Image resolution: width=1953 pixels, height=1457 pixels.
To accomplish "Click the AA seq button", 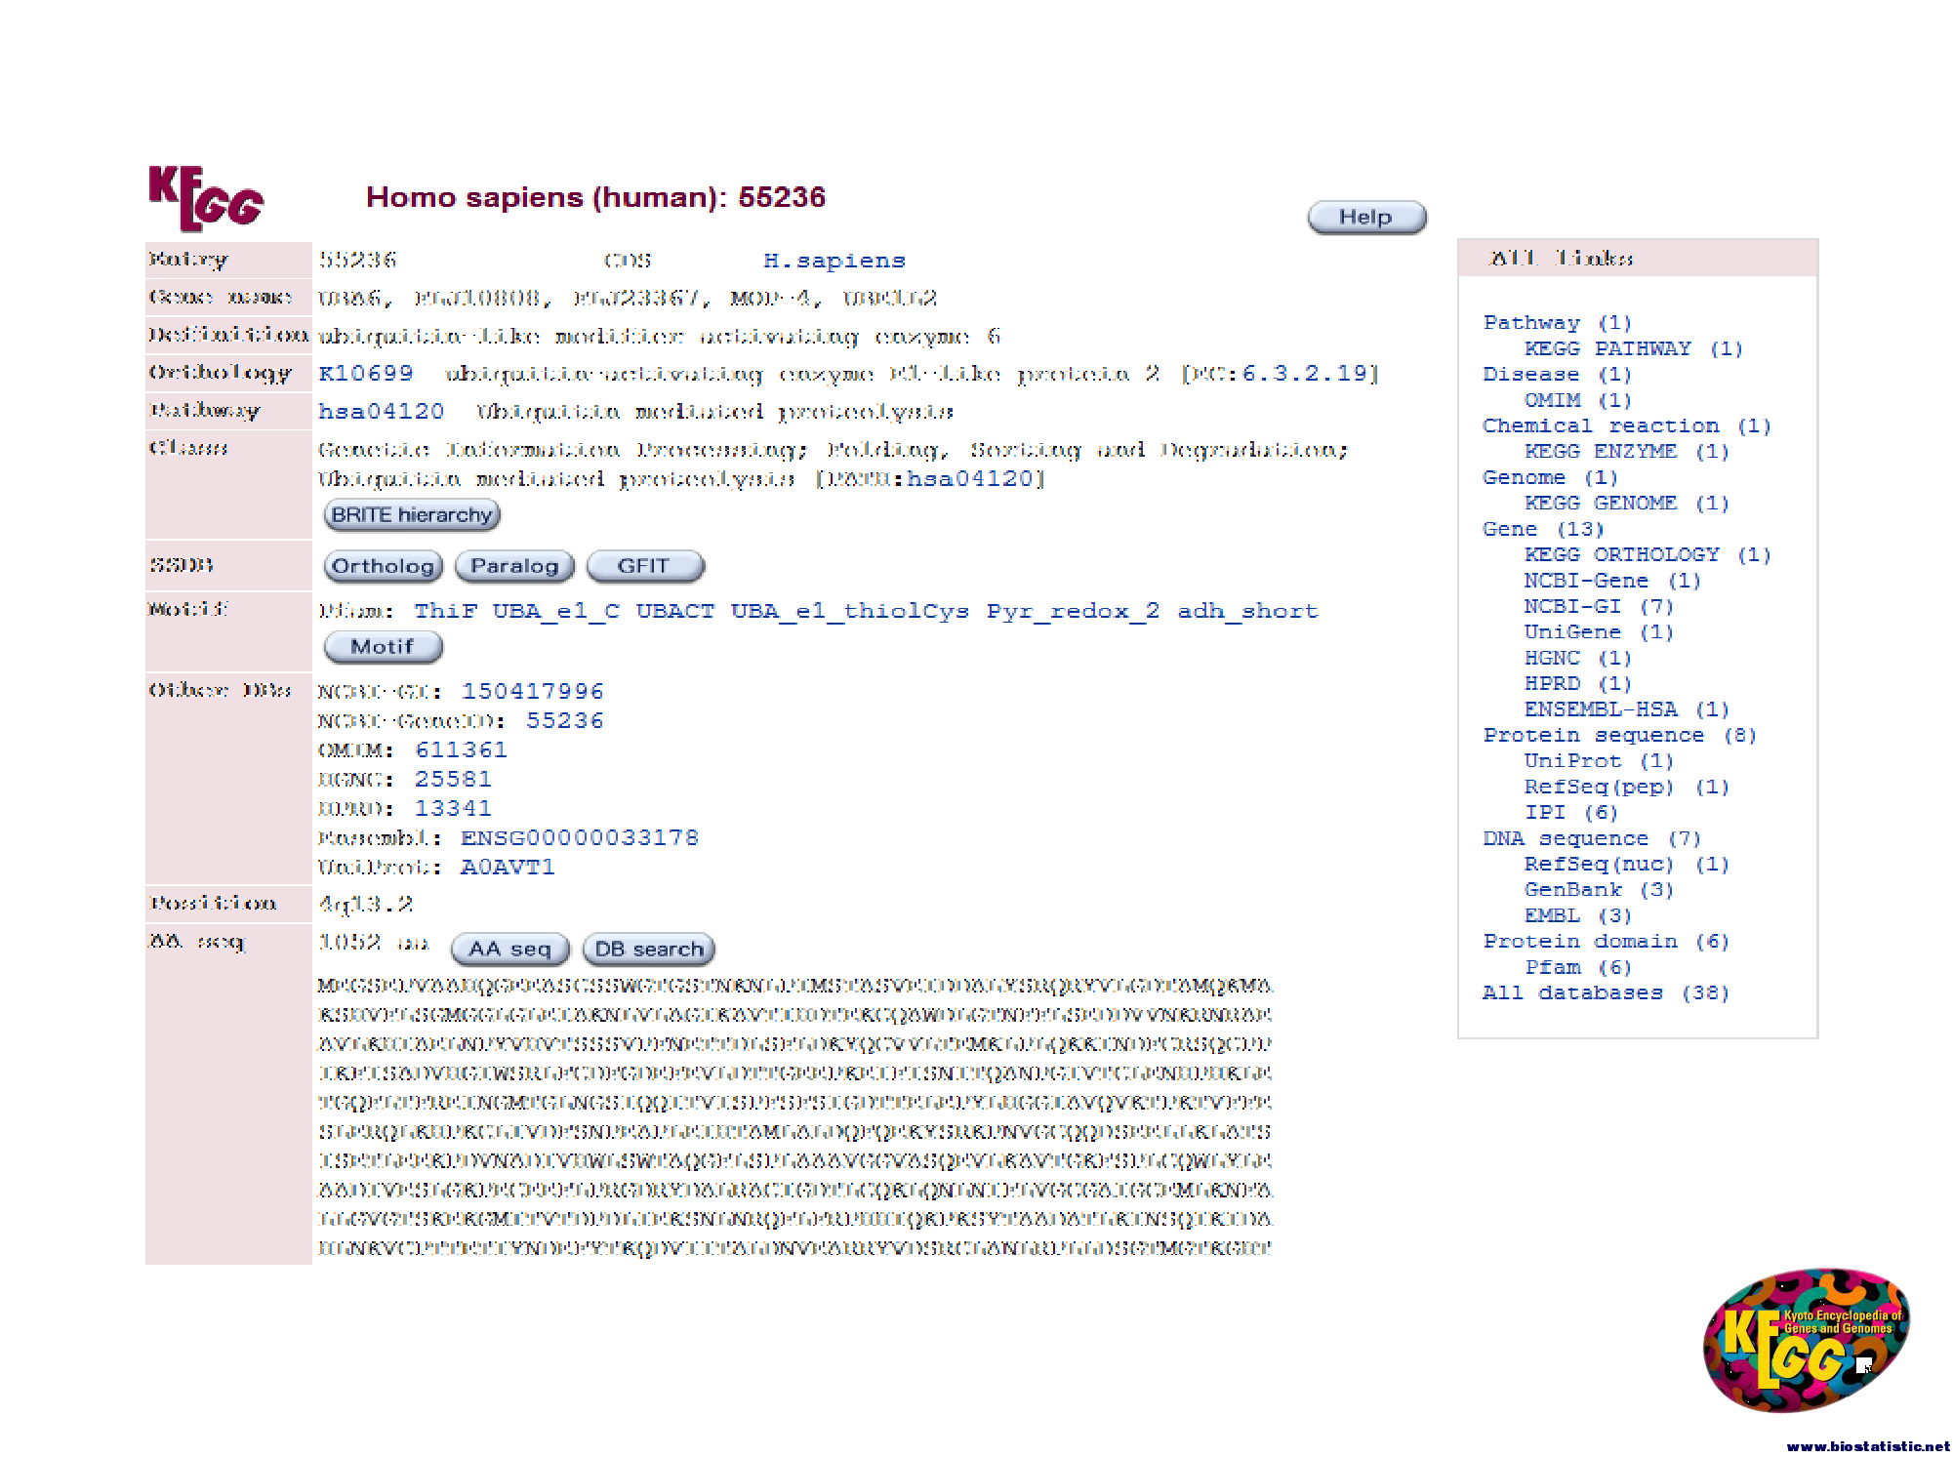I will click(510, 949).
